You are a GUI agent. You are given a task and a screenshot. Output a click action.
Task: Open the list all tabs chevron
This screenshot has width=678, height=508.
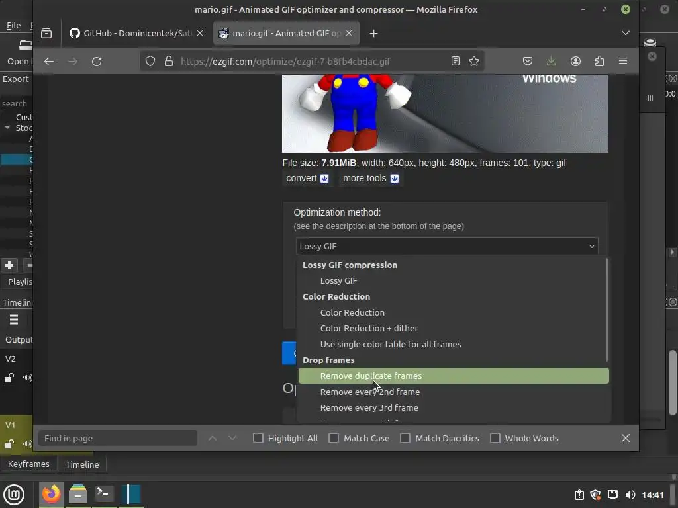click(625, 33)
